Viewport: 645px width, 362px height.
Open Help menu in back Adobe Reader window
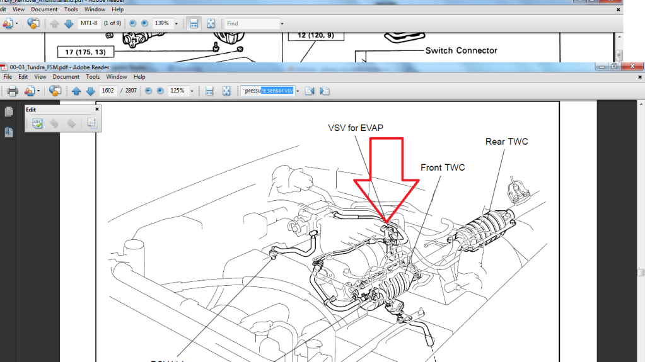pyautogui.click(x=118, y=9)
